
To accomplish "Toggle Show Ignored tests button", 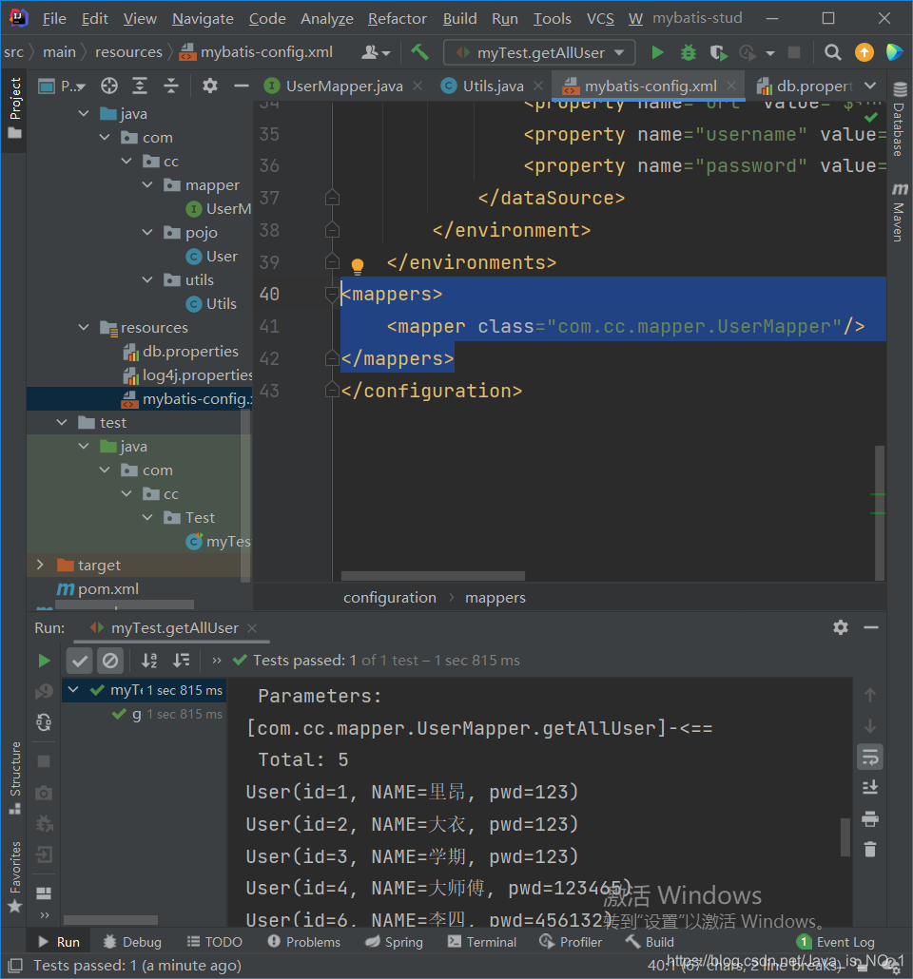I will [x=110, y=661].
